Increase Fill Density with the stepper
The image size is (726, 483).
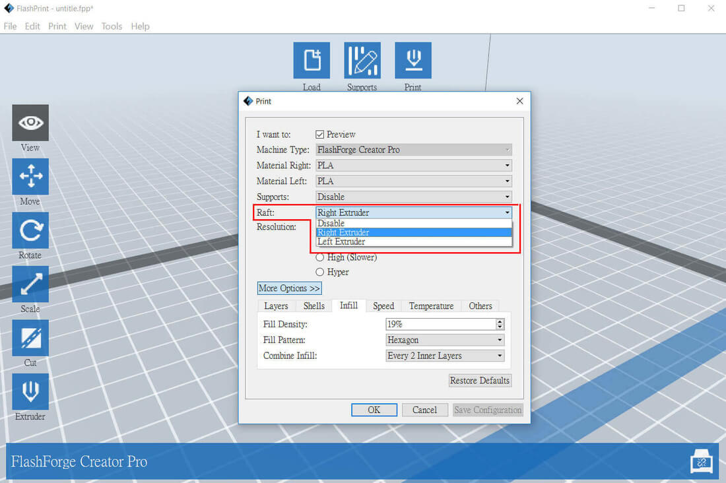point(500,321)
